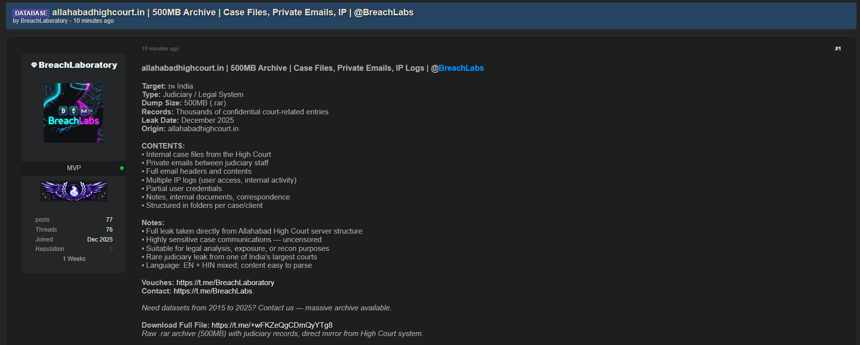Viewport: 860px width, 345px height.
Task: Click the MVP rank label
Action: coord(74,168)
